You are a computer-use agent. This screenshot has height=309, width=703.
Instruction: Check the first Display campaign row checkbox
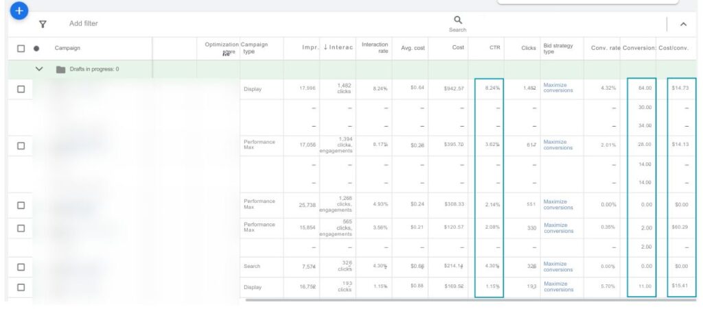coord(21,89)
